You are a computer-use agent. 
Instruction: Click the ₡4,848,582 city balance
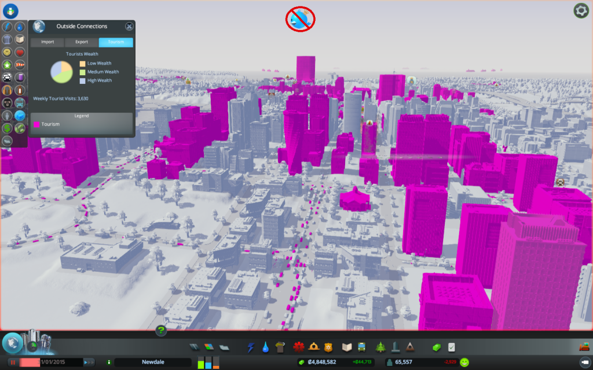click(322, 362)
